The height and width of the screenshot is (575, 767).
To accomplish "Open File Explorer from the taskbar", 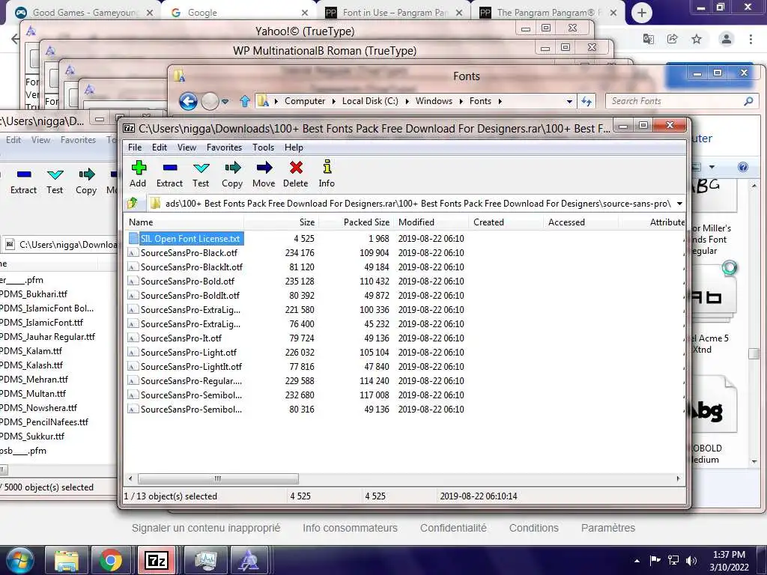I will tap(66, 560).
